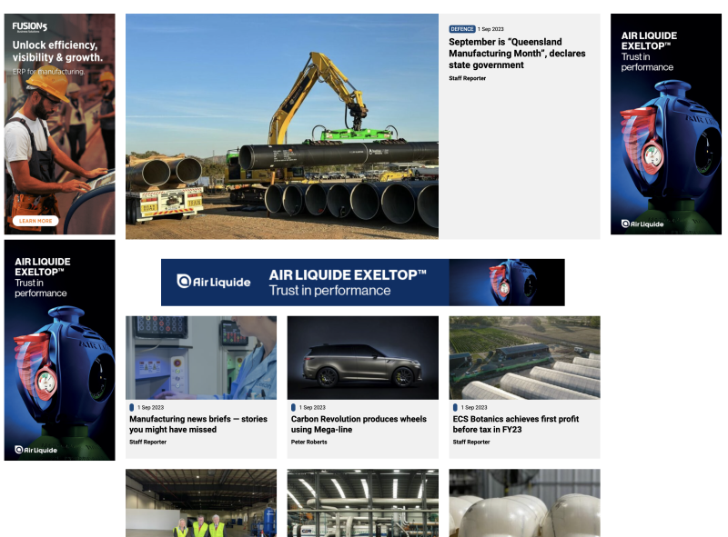Read the Manufacturing news briefs article headline

[x=197, y=424]
